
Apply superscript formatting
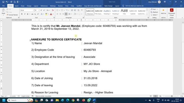[x=38, y=14]
